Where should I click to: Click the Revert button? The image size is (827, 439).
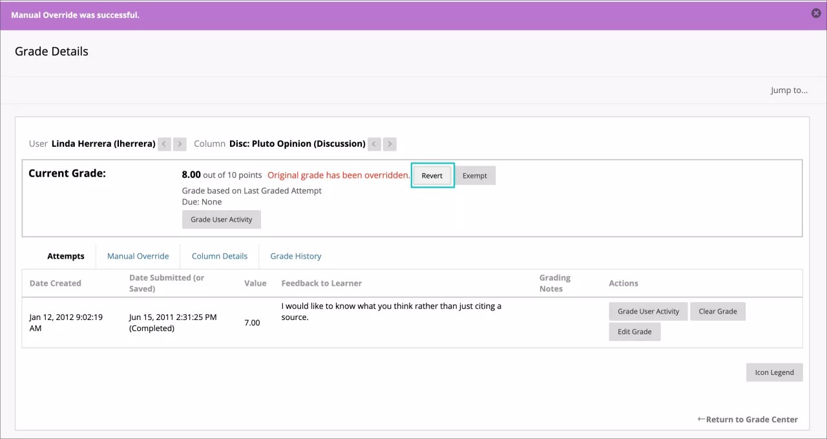click(432, 176)
